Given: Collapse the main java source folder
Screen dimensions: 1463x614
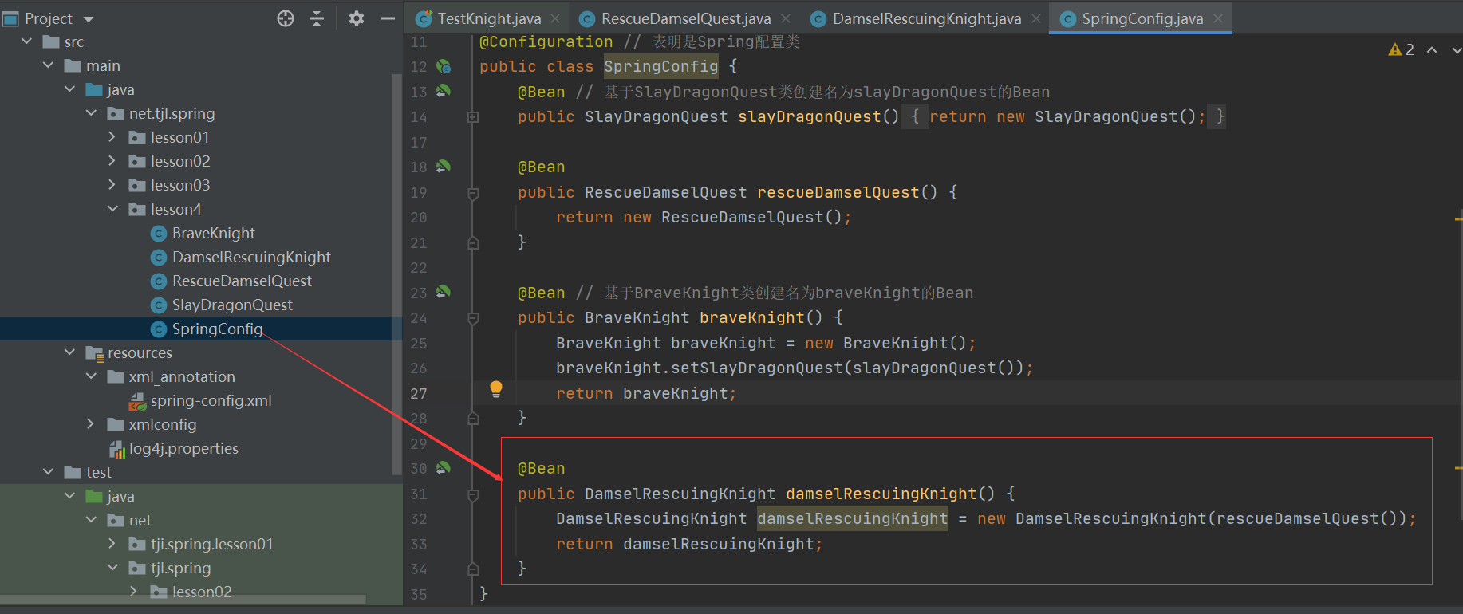Looking at the screenshot, I should (70, 89).
